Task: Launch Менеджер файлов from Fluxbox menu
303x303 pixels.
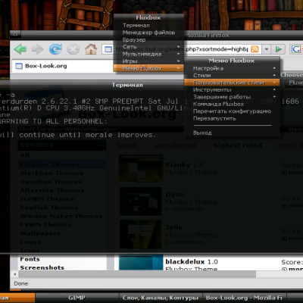Action: pyautogui.click(x=148, y=33)
